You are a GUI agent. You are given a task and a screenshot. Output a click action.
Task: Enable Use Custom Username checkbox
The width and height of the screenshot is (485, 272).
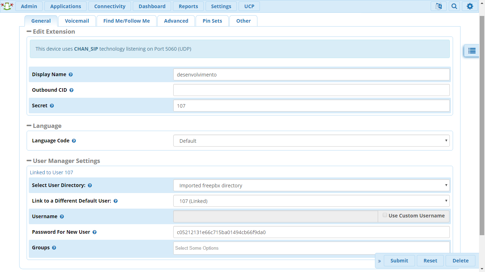point(385,215)
